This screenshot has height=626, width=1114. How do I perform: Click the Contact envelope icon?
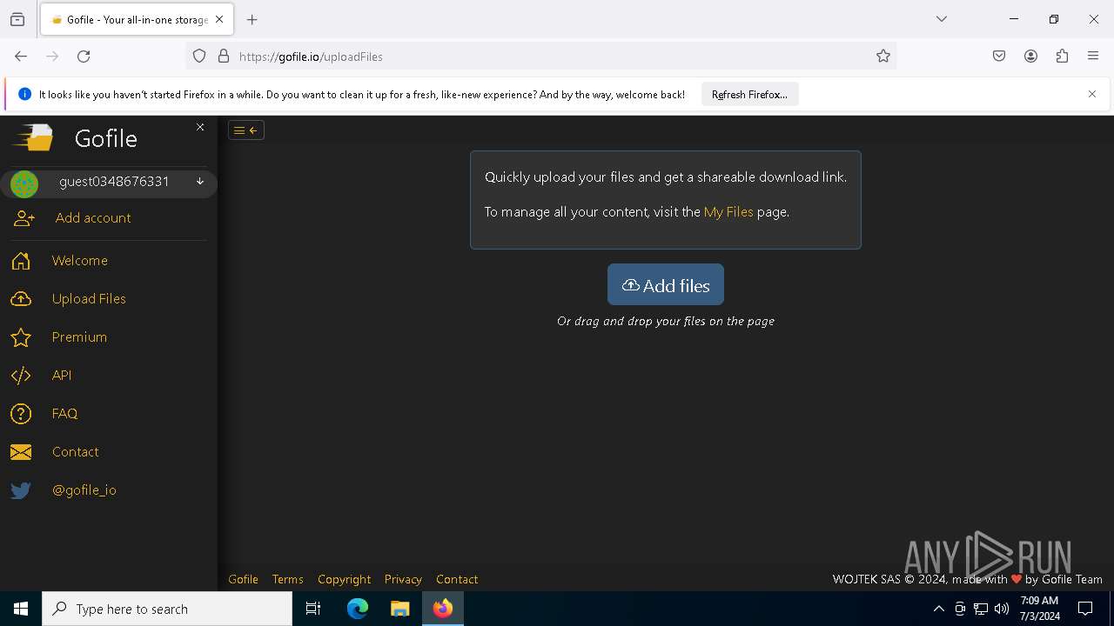(x=21, y=452)
